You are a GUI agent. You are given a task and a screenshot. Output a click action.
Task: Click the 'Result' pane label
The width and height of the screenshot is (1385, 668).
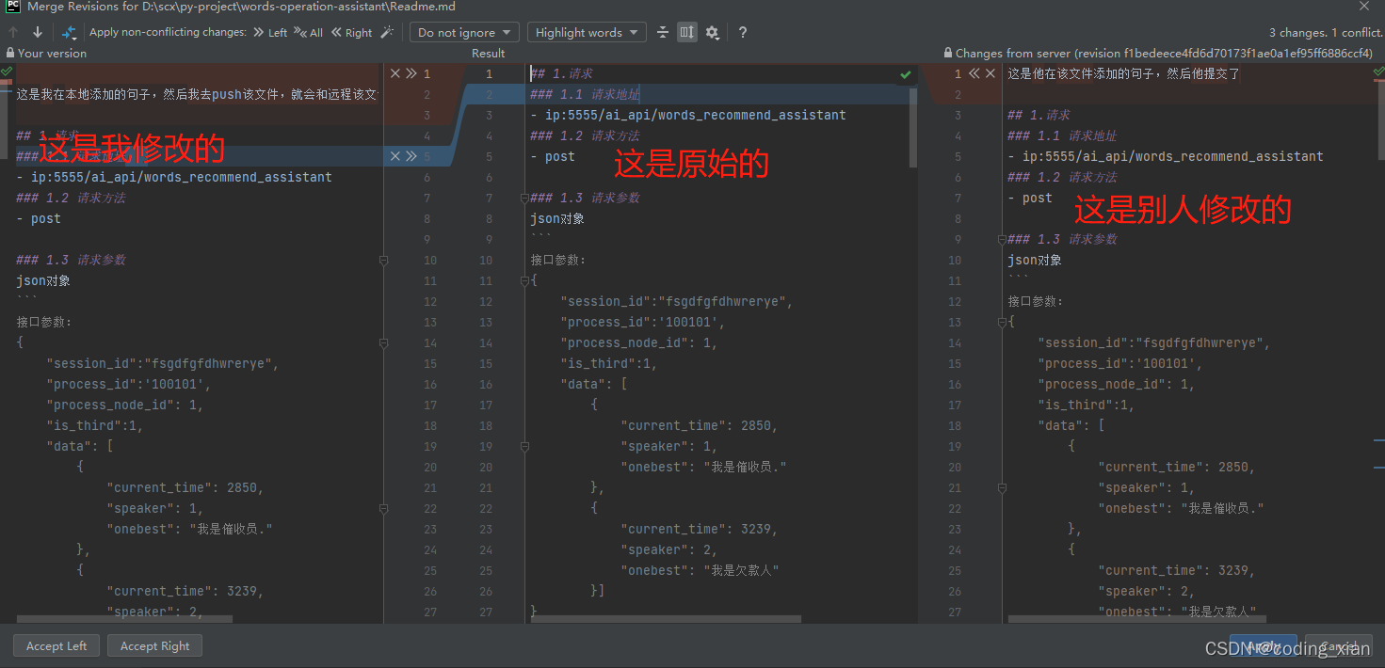(489, 54)
